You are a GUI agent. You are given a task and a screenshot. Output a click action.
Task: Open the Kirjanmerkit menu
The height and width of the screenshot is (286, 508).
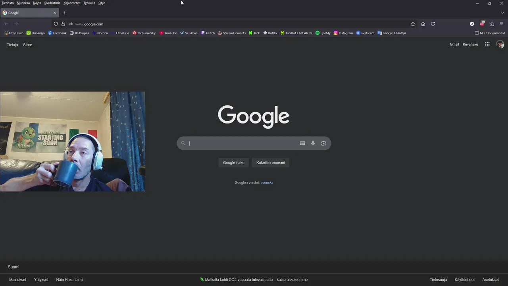(x=72, y=3)
